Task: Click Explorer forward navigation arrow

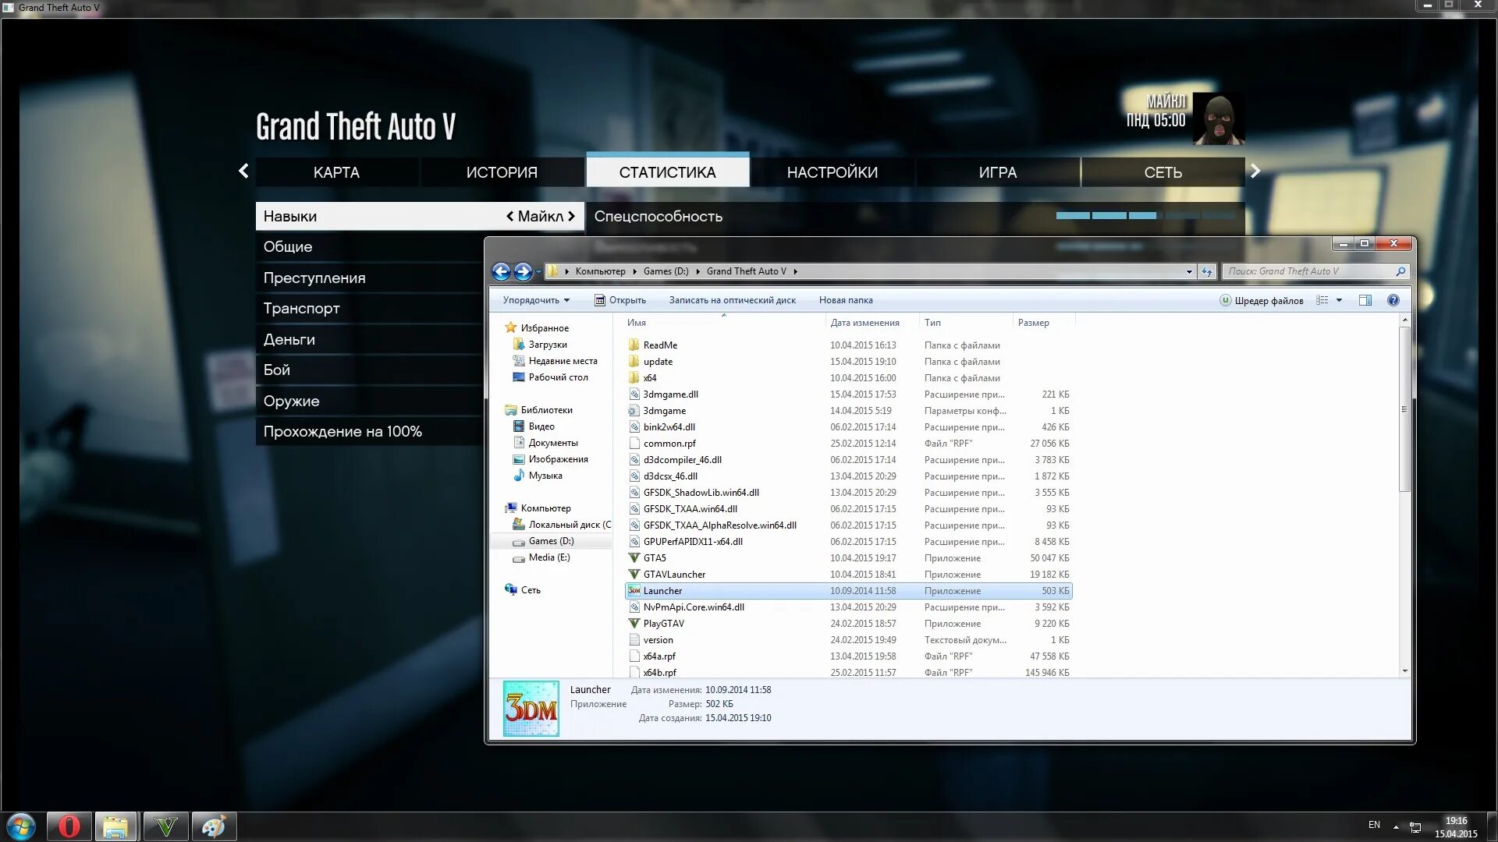Action: [x=523, y=271]
